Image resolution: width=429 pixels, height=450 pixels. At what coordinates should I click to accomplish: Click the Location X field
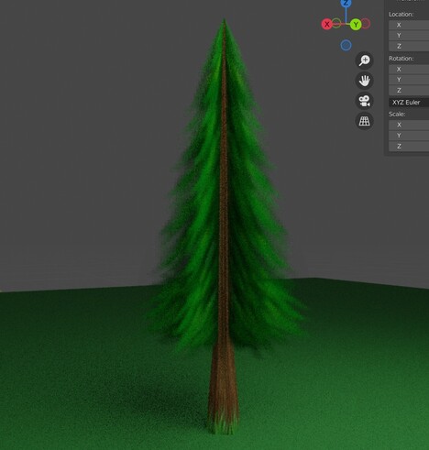[409, 25]
